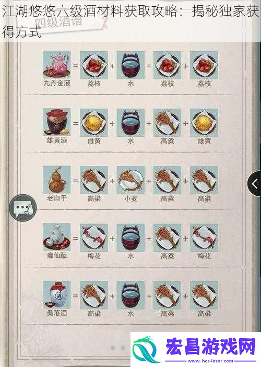Select the 雄黄酒 wine jar icon

57,122
